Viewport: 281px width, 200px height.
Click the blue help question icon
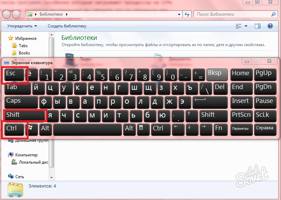click(x=270, y=26)
